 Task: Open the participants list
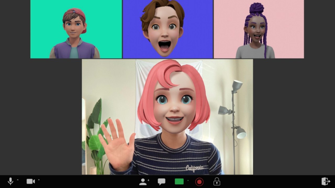[x=143, y=181]
